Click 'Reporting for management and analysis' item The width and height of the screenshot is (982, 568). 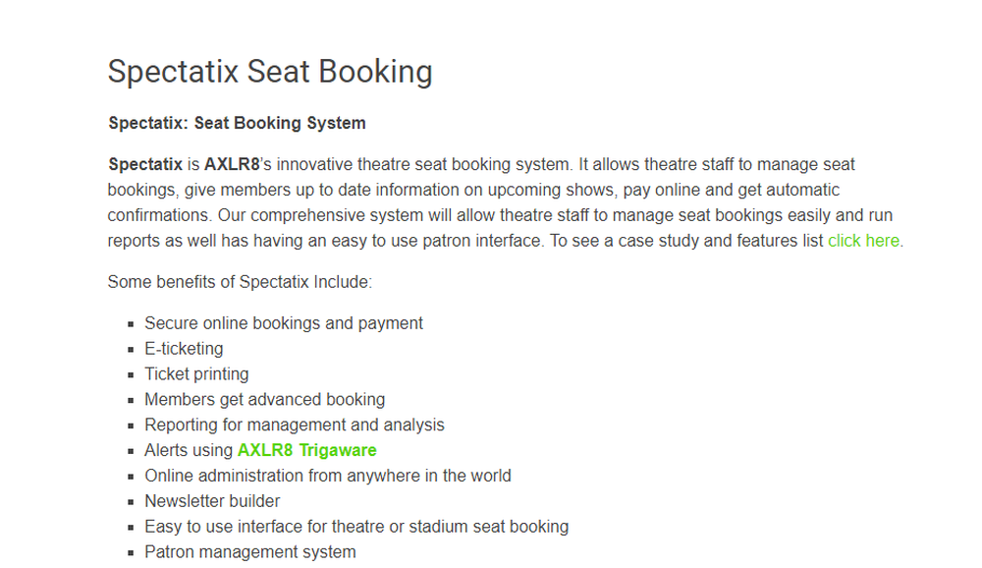tap(294, 425)
